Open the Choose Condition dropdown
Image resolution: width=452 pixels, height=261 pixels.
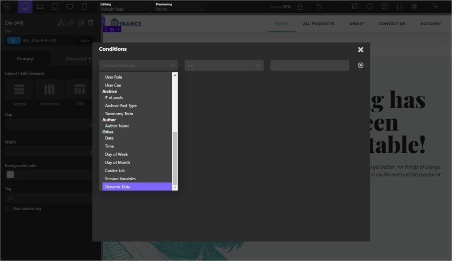[x=138, y=65]
